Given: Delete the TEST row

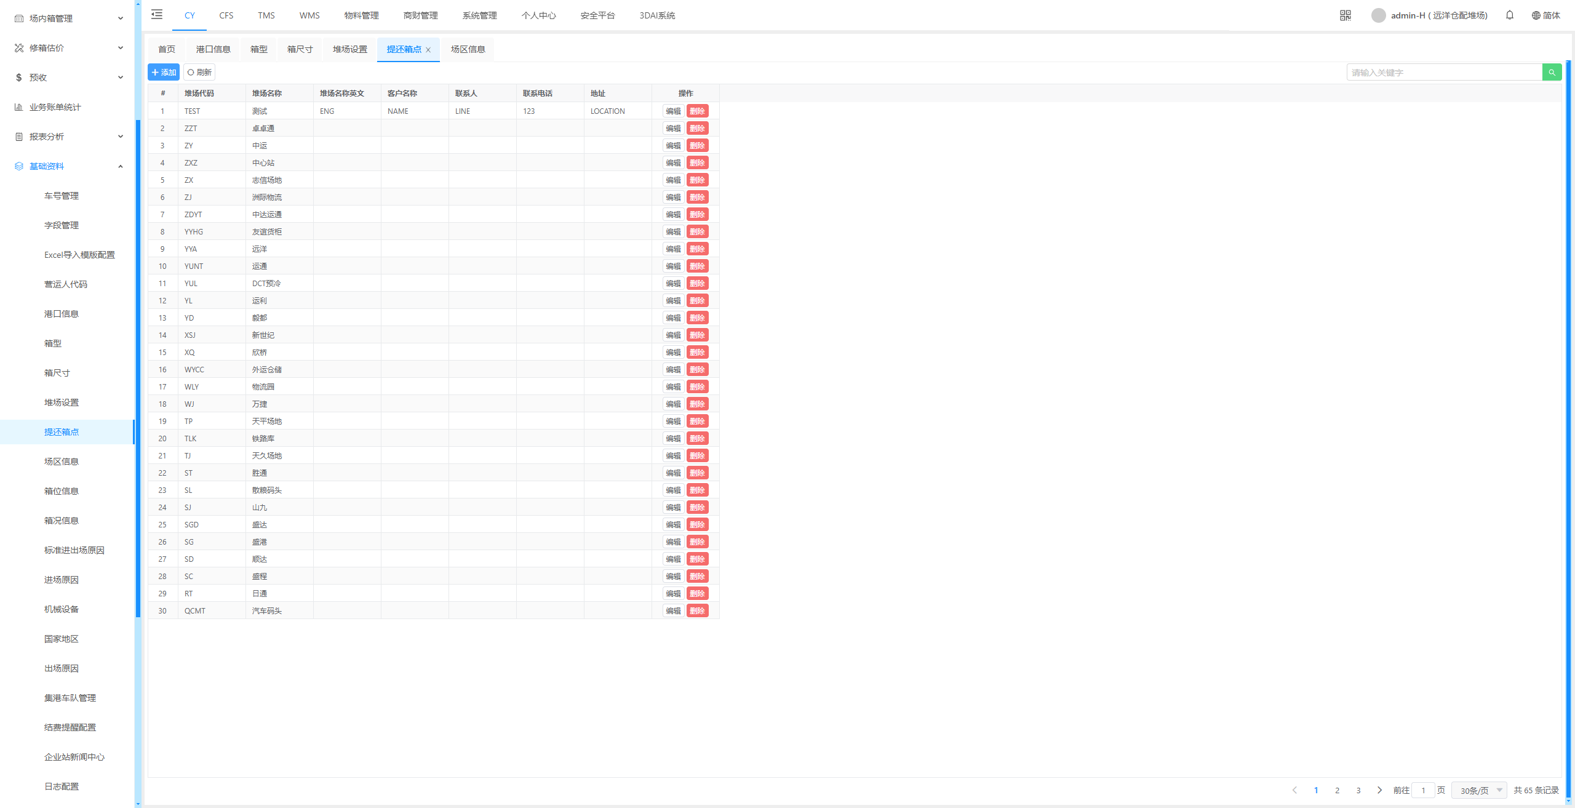Looking at the screenshot, I should 697,111.
